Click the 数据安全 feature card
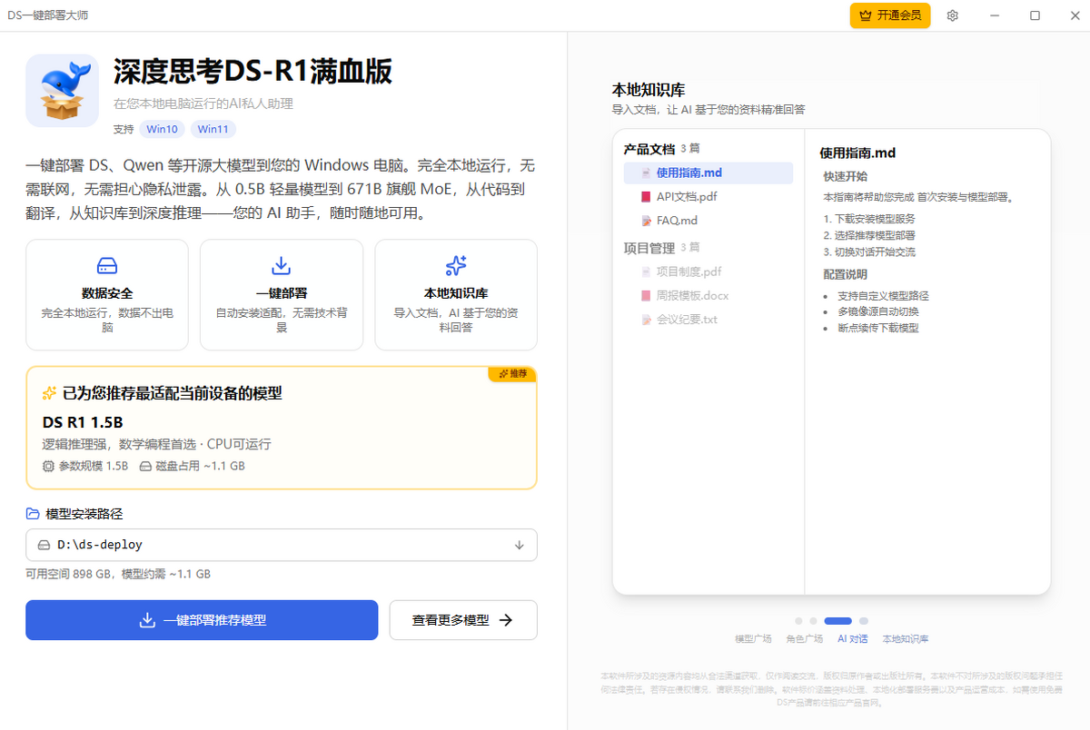 [x=107, y=295]
